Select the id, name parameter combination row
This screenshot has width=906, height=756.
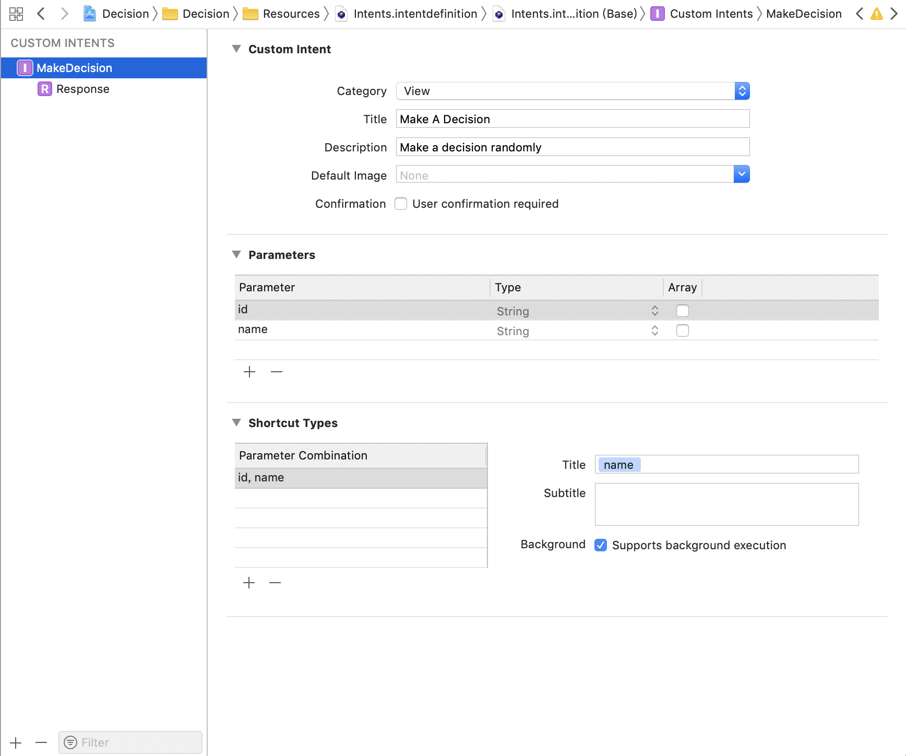click(361, 478)
